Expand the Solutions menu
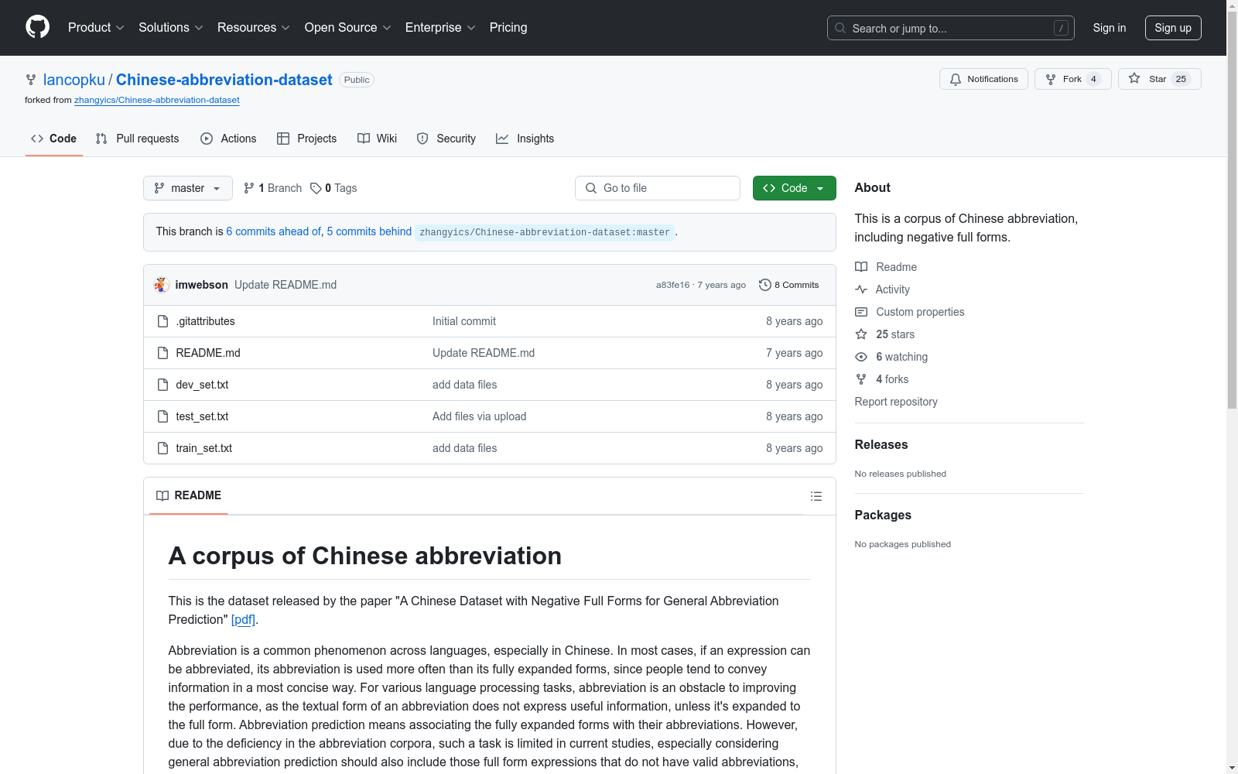Viewport: 1238px width, 774px height. click(x=171, y=27)
